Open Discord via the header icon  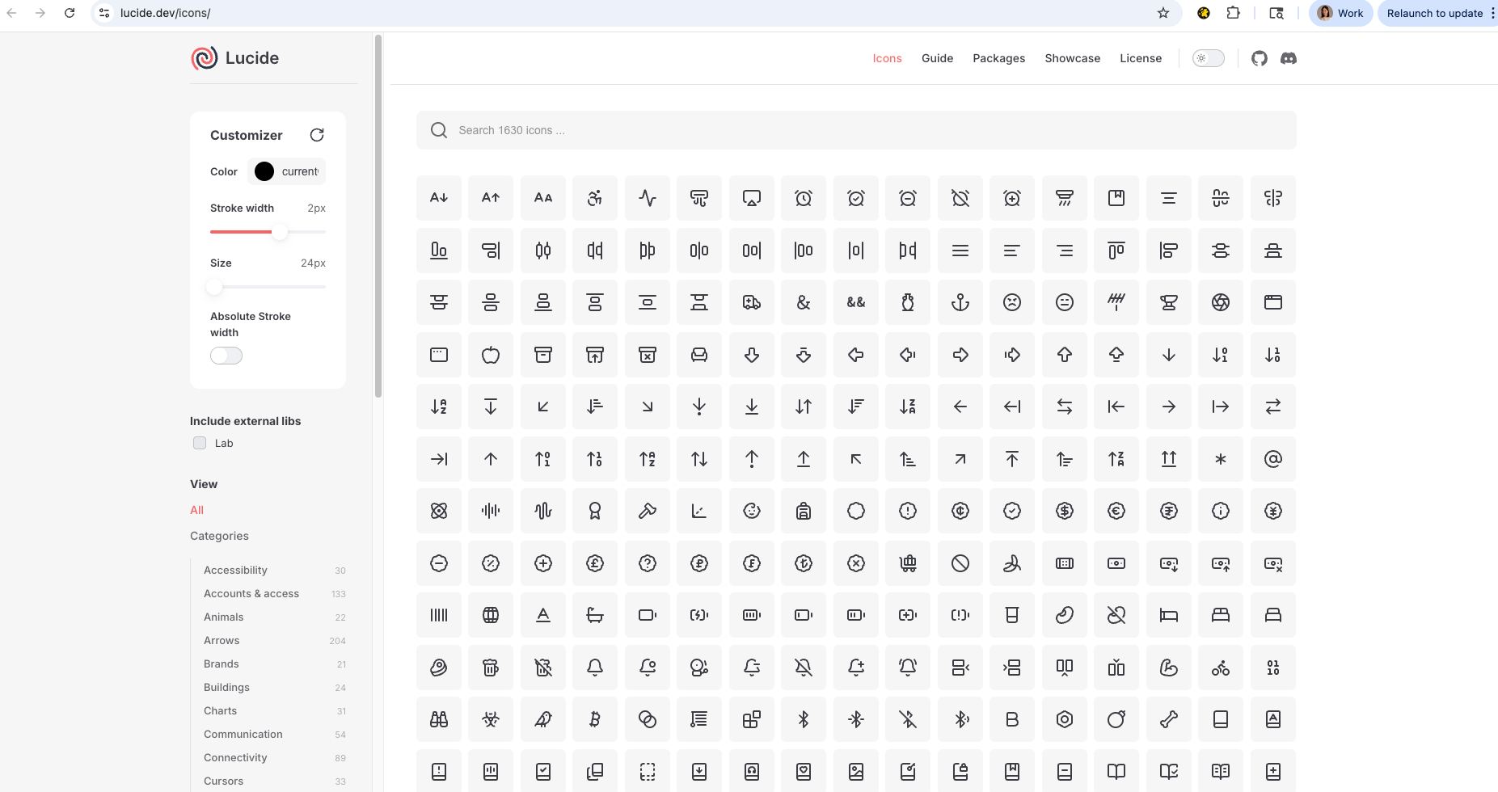(1289, 58)
